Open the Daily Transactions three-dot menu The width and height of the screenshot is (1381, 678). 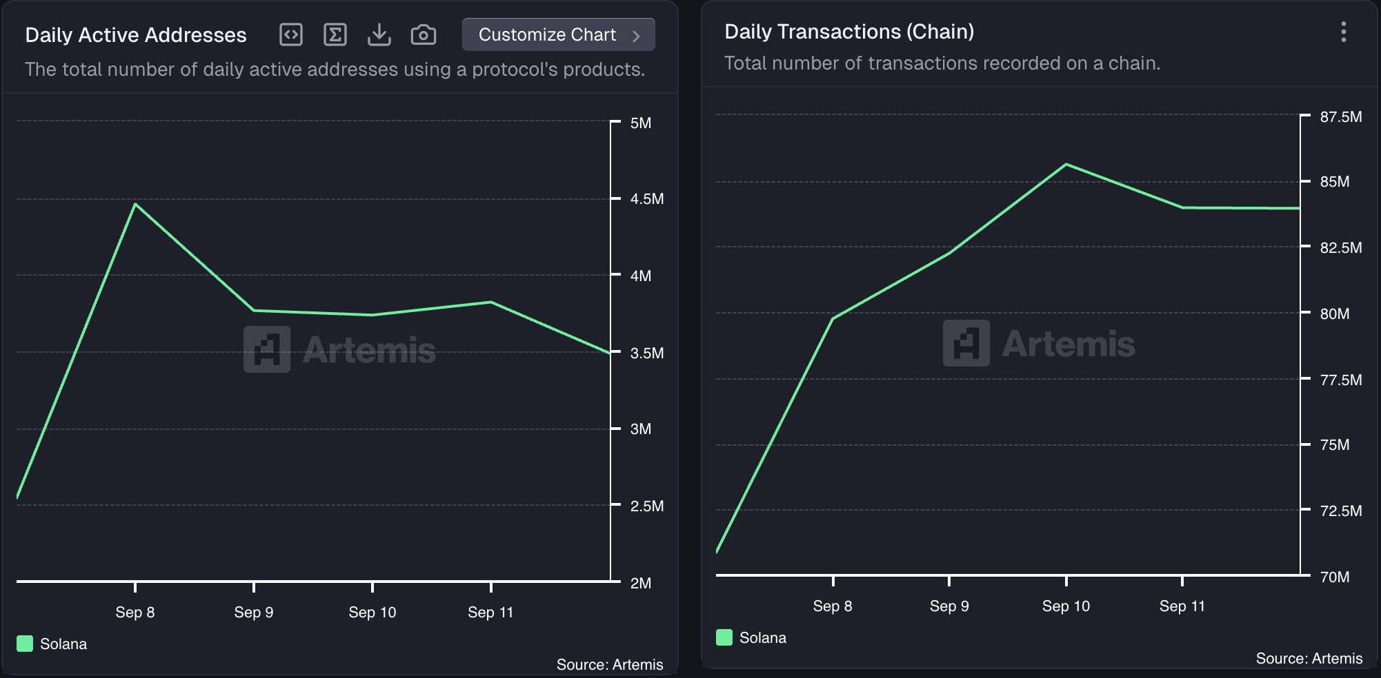(1343, 32)
